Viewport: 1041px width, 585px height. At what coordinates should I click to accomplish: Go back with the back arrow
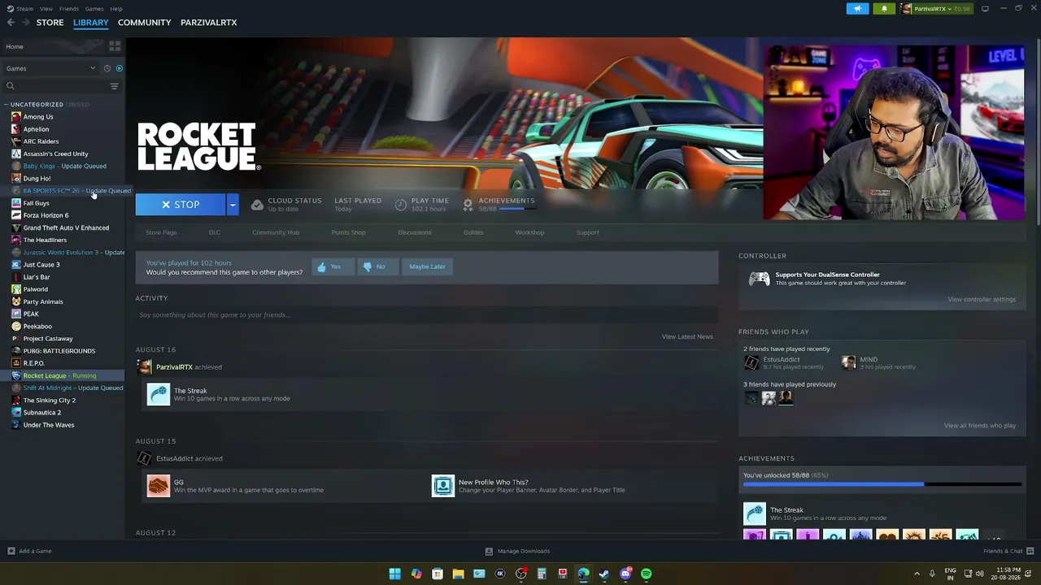coord(11,23)
